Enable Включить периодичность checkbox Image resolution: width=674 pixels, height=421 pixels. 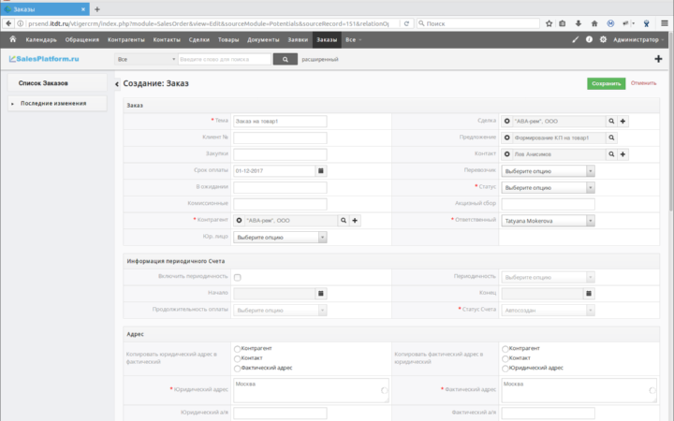tap(237, 278)
